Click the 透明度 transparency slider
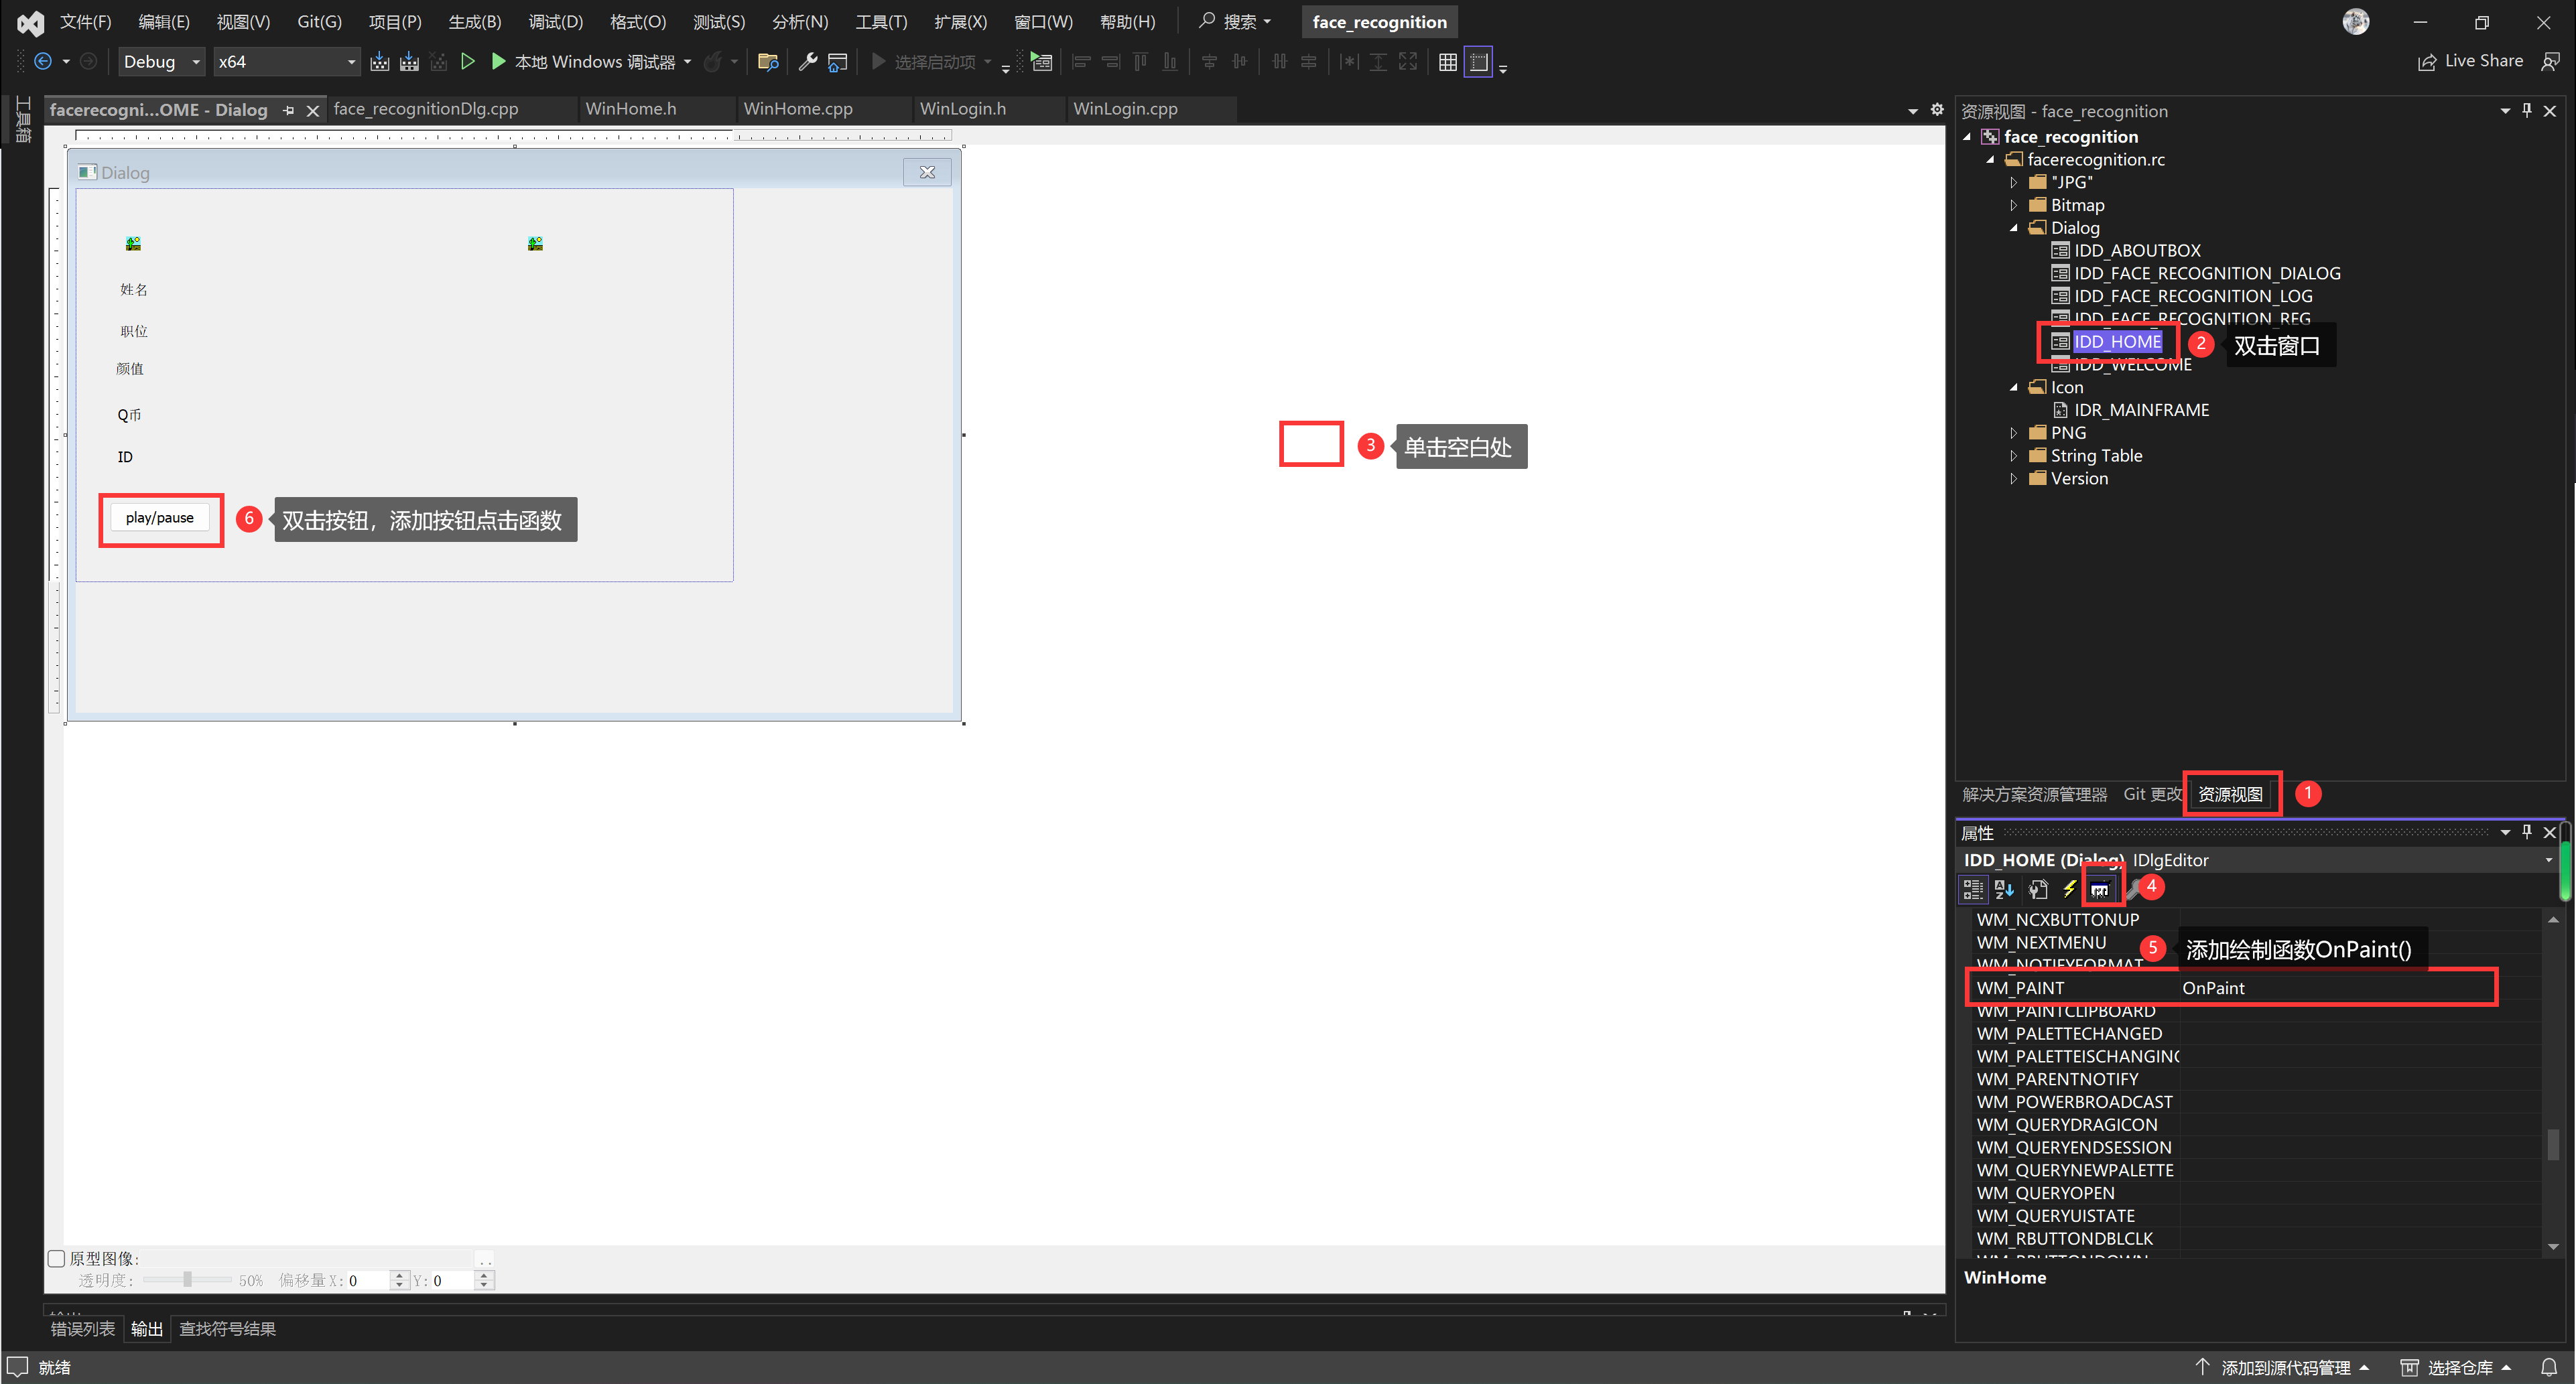 click(187, 1280)
